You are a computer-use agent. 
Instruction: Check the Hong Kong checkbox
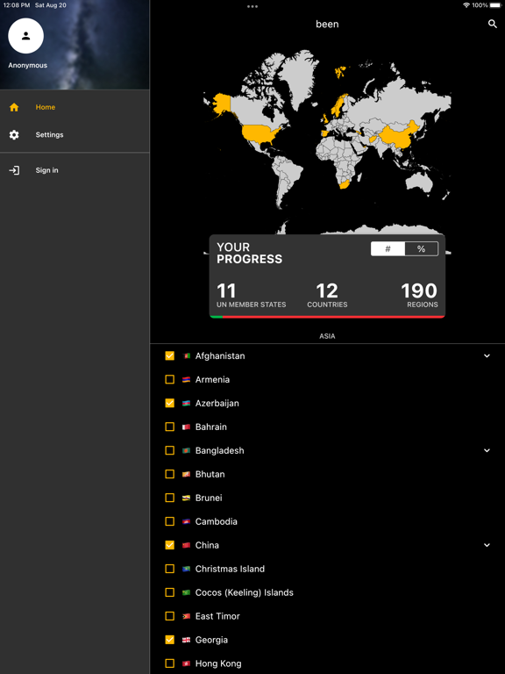coord(169,663)
